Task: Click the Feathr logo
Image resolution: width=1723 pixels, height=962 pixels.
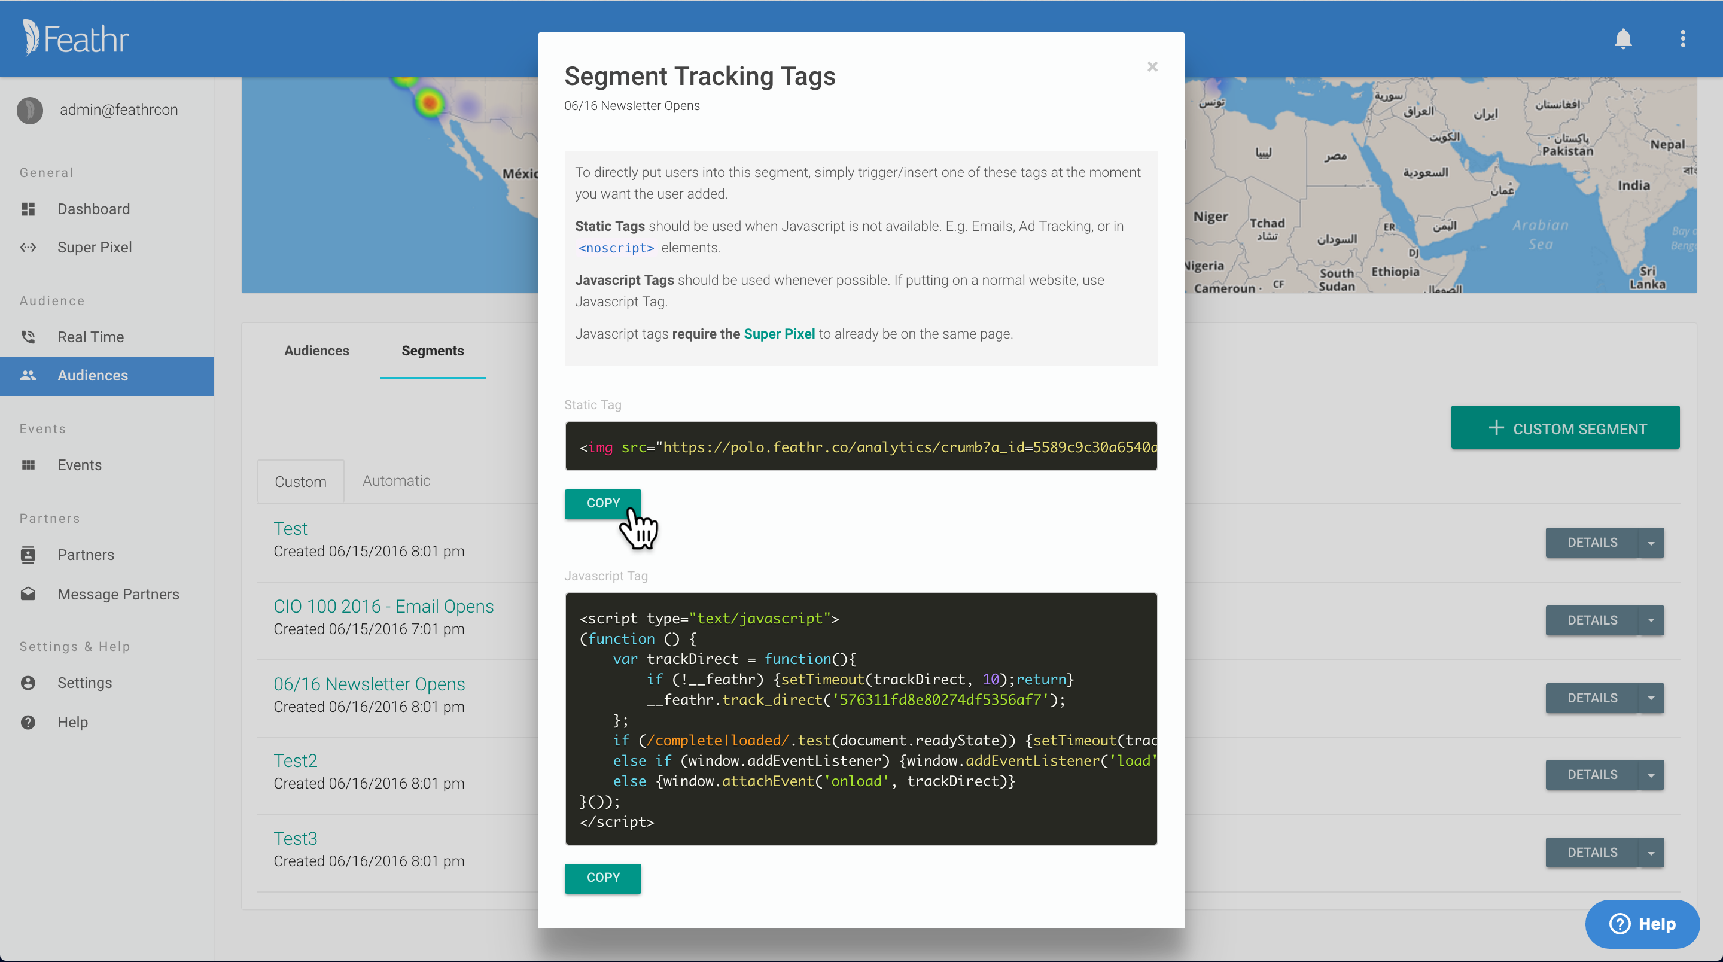Action: [75, 38]
